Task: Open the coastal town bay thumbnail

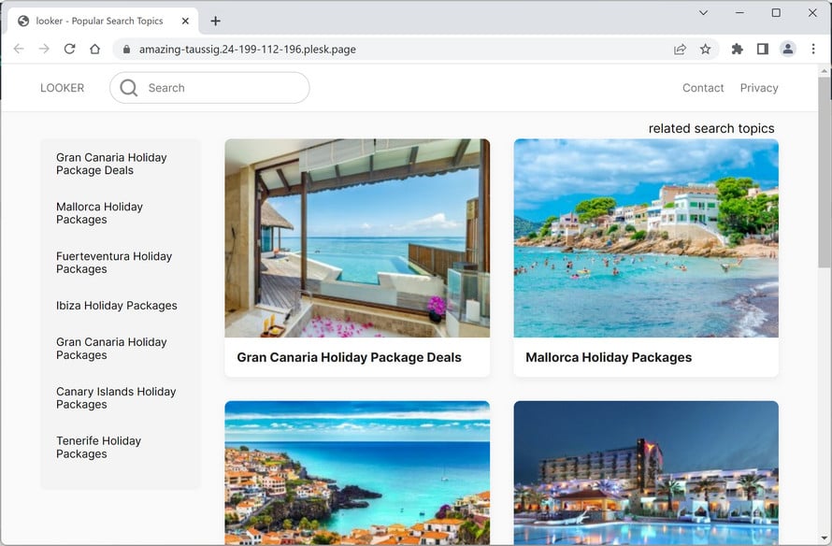Action: (357, 473)
